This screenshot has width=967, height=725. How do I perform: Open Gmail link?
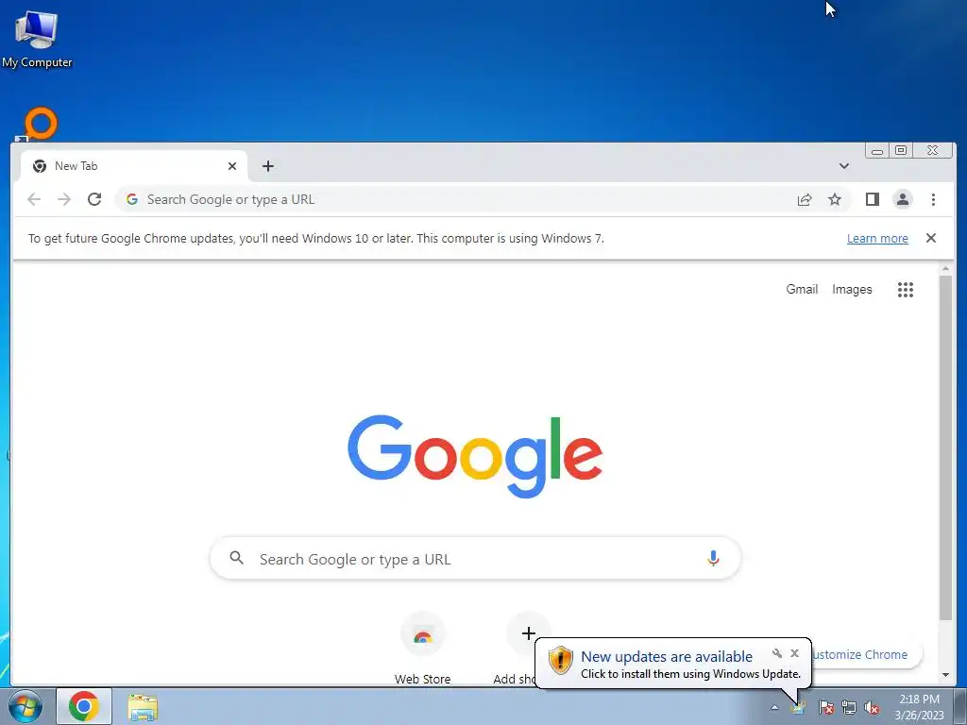[802, 289]
